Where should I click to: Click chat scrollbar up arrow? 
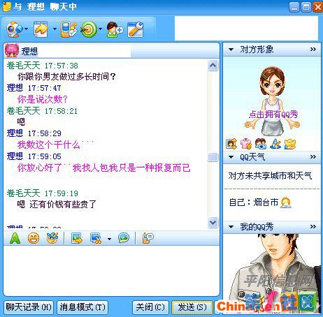coord(213,66)
